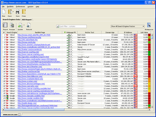Open the answers.com kobe-bryant link
Viewport: 156px width, 117px height.
[x=34, y=45]
